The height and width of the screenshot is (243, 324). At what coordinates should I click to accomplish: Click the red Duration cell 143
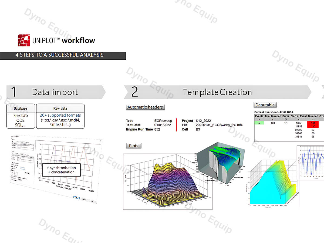coord(313,123)
